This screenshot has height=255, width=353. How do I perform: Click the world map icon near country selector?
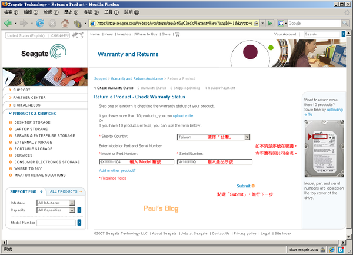coord(78,35)
